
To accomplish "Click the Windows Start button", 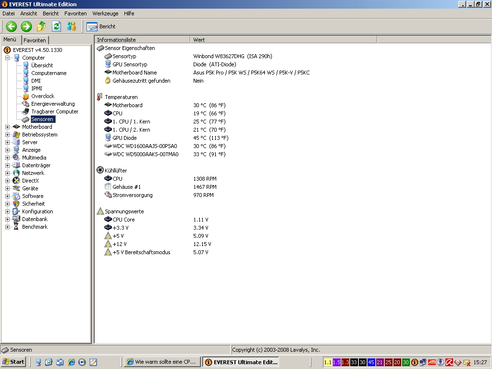I will (x=13, y=362).
